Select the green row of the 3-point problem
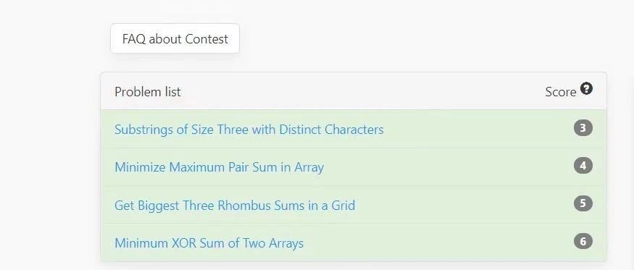 [x=354, y=129]
